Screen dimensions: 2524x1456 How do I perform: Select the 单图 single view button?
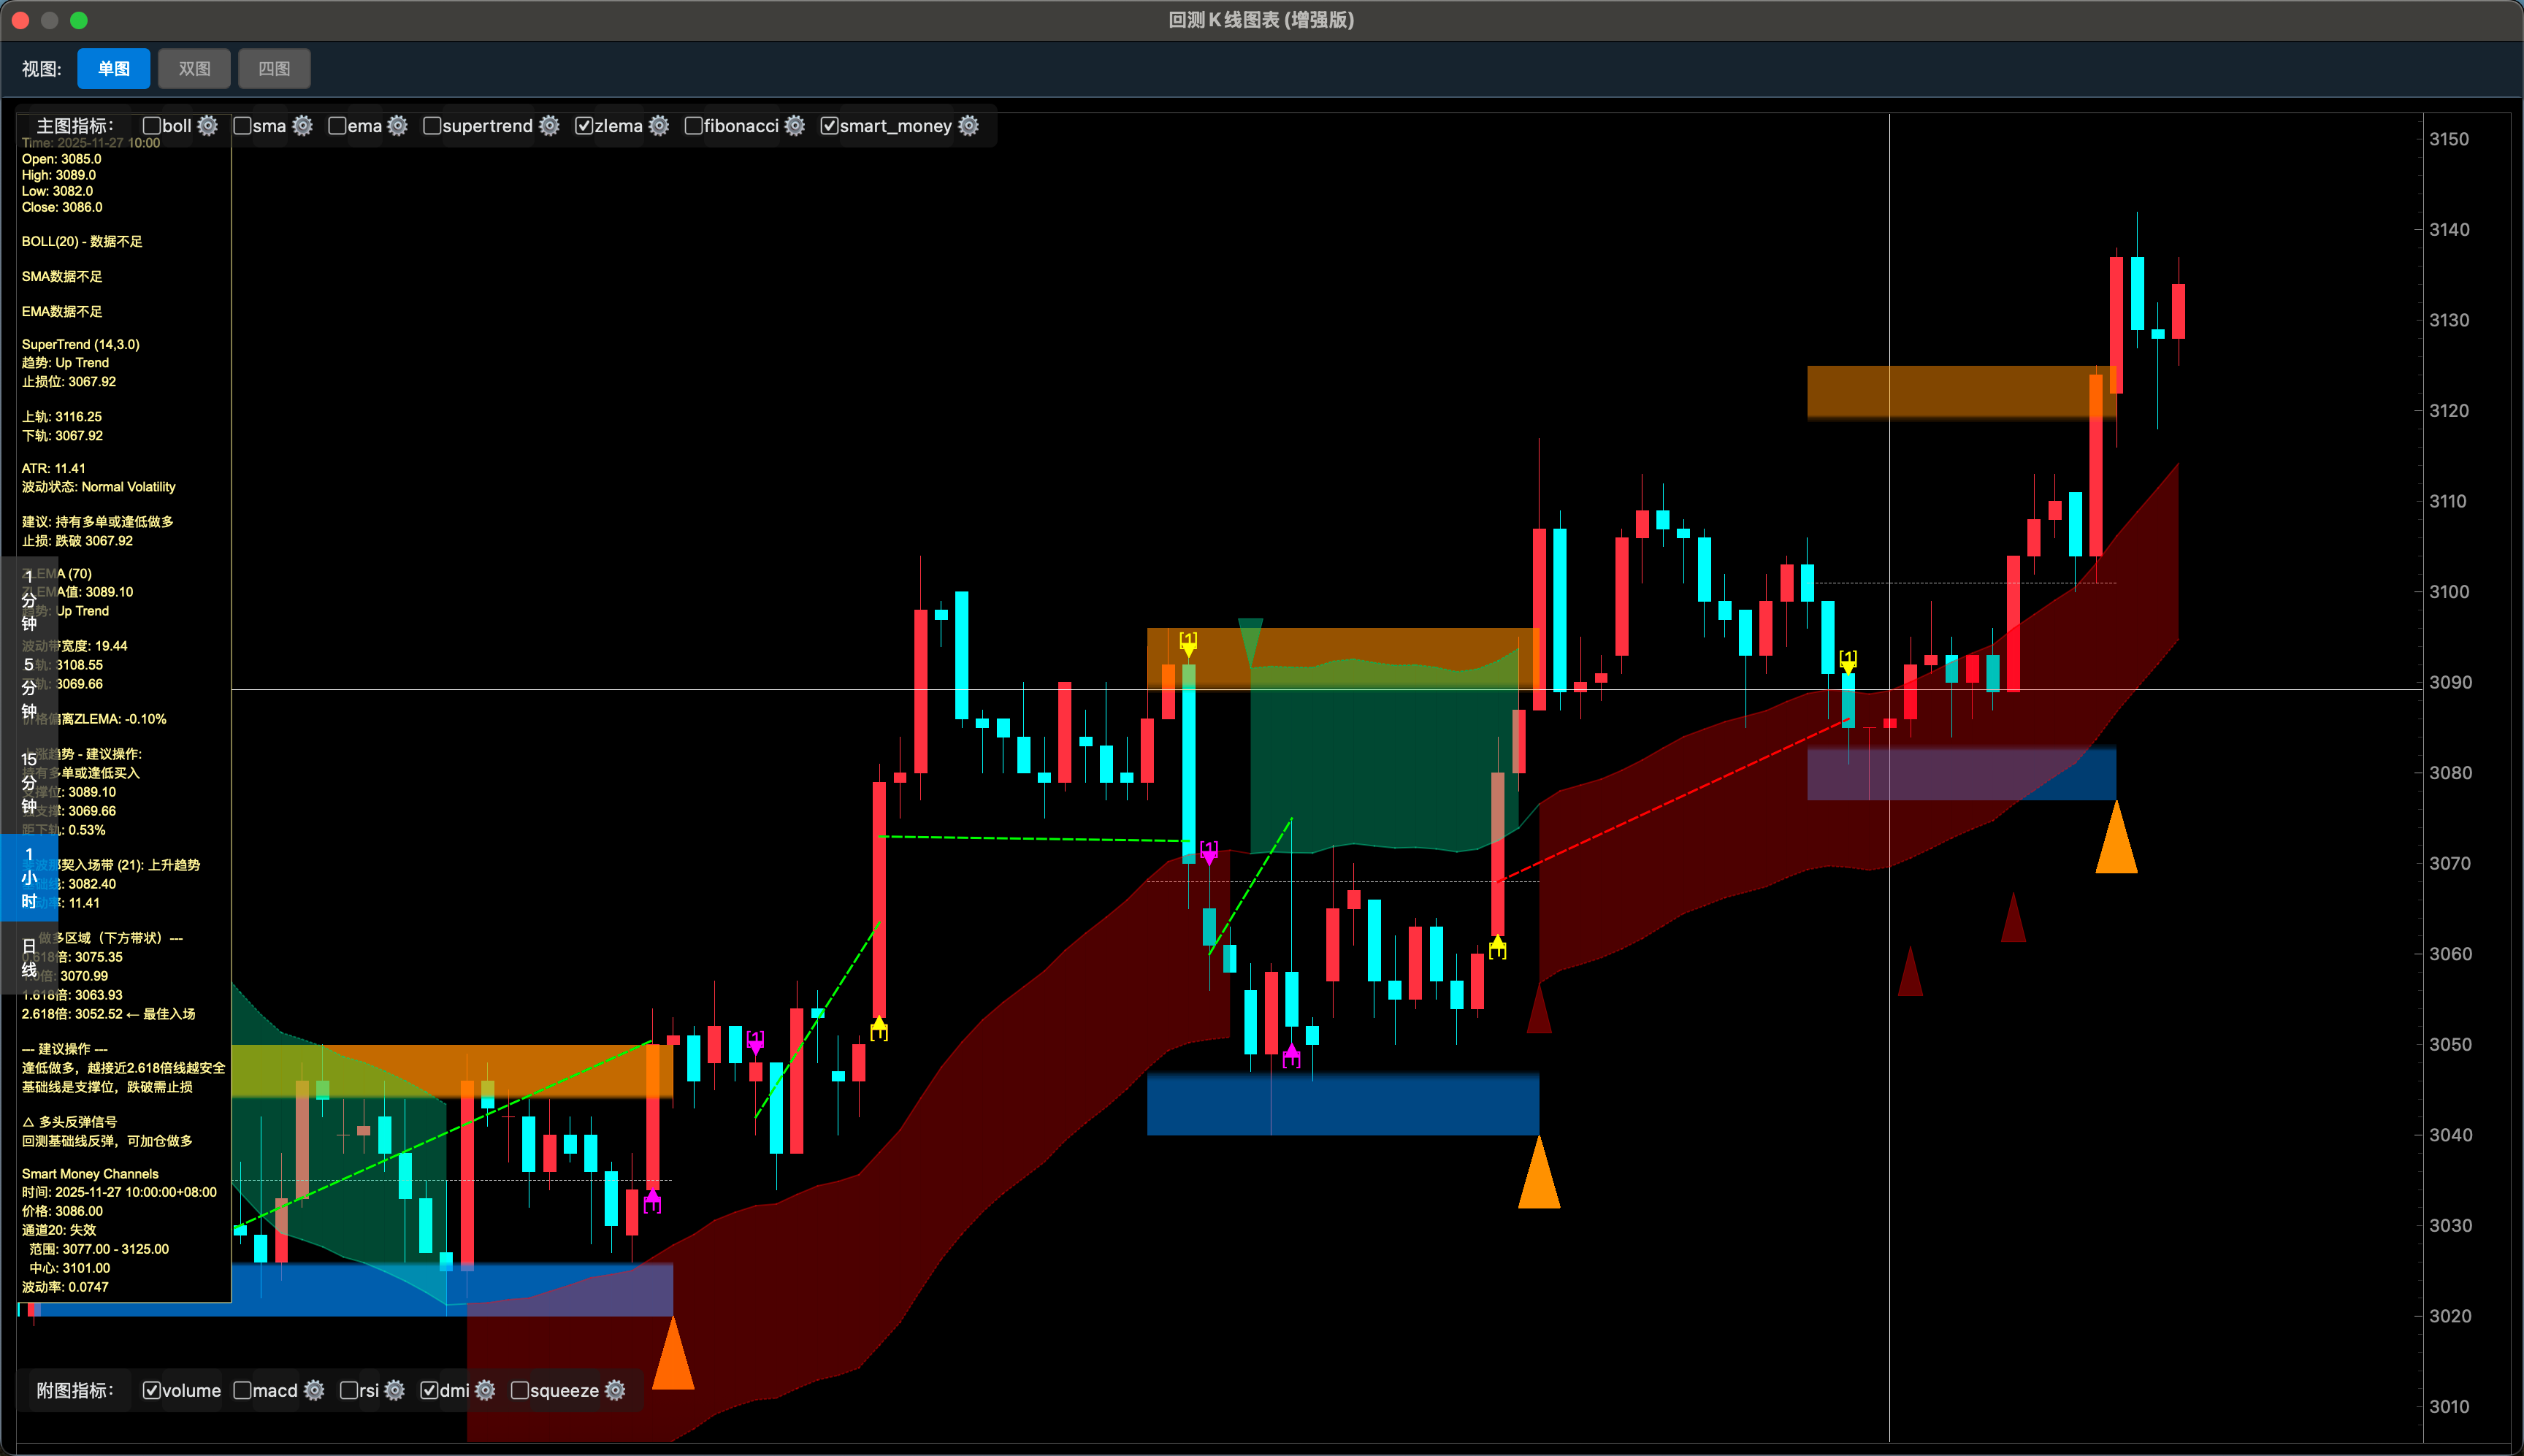click(x=114, y=69)
